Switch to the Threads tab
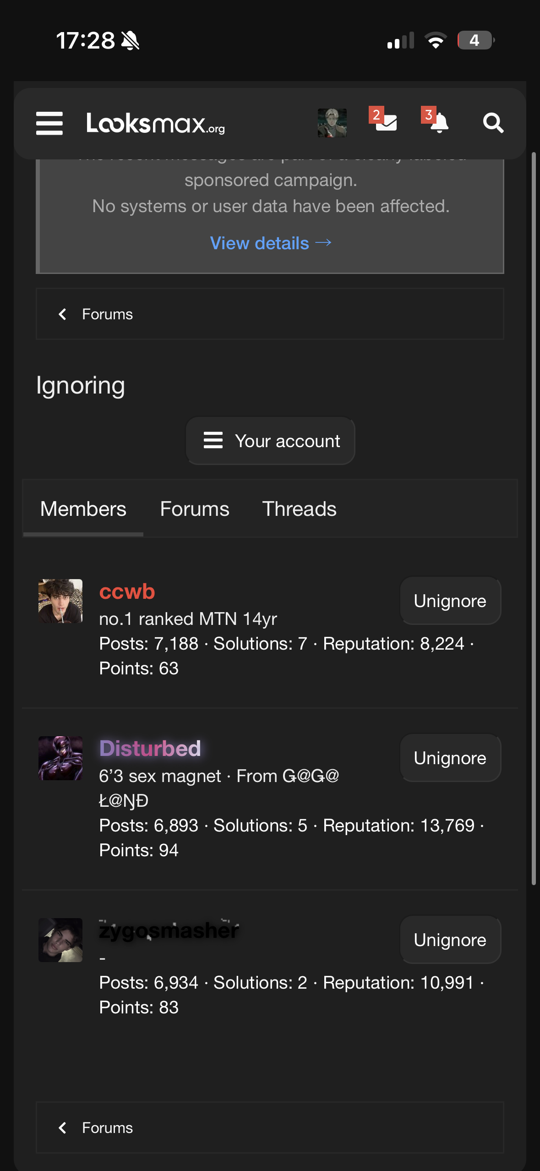The width and height of the screenshot is (540, 1171). 299,509
